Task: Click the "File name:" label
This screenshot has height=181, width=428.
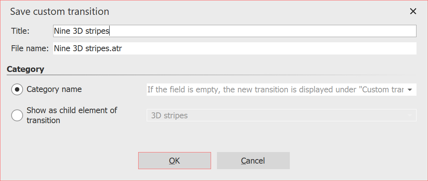Action: point(30,49)
